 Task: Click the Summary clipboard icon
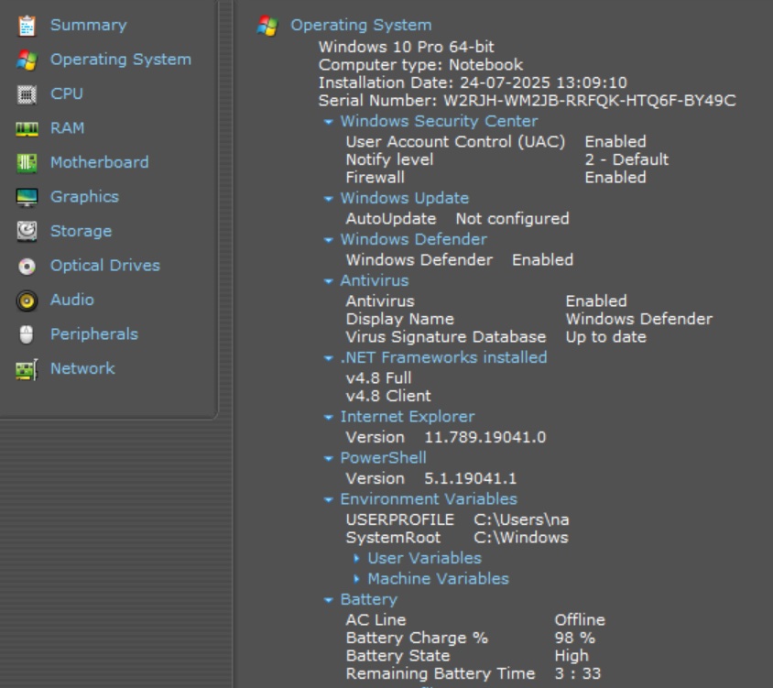point(27,26)
